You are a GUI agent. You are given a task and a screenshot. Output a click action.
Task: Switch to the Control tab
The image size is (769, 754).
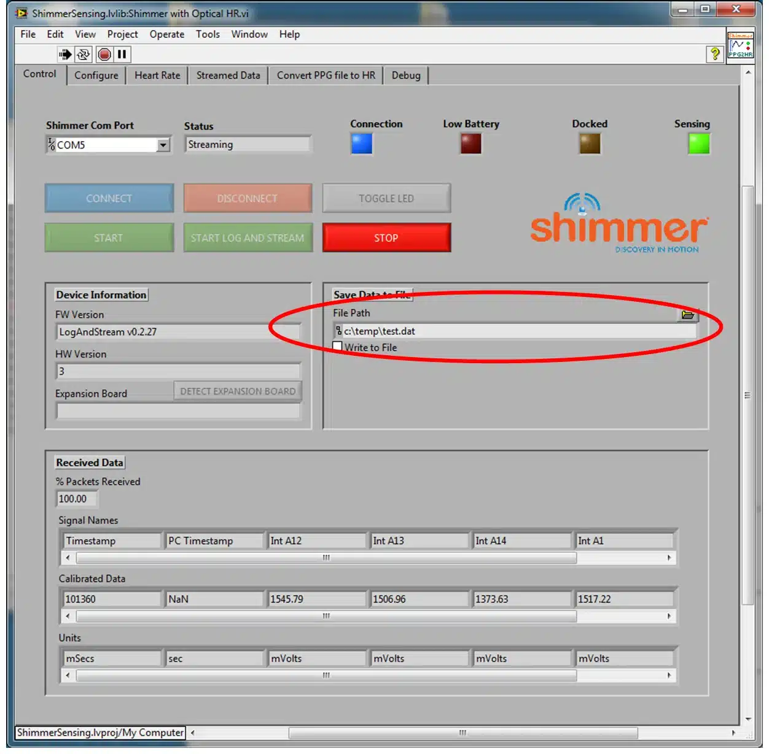point(40,74)
